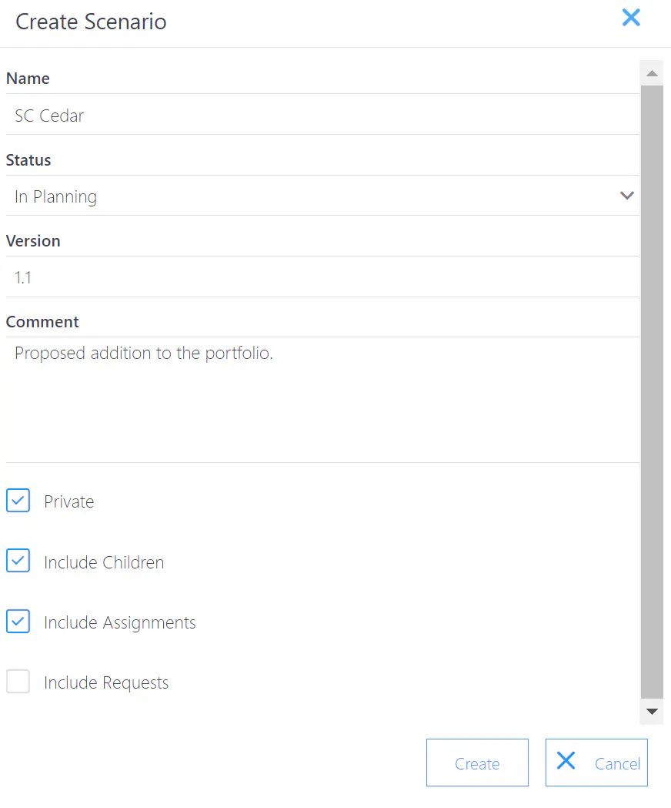
Task: Disable the Include Assignments checkbox
Action: point(18,621)
